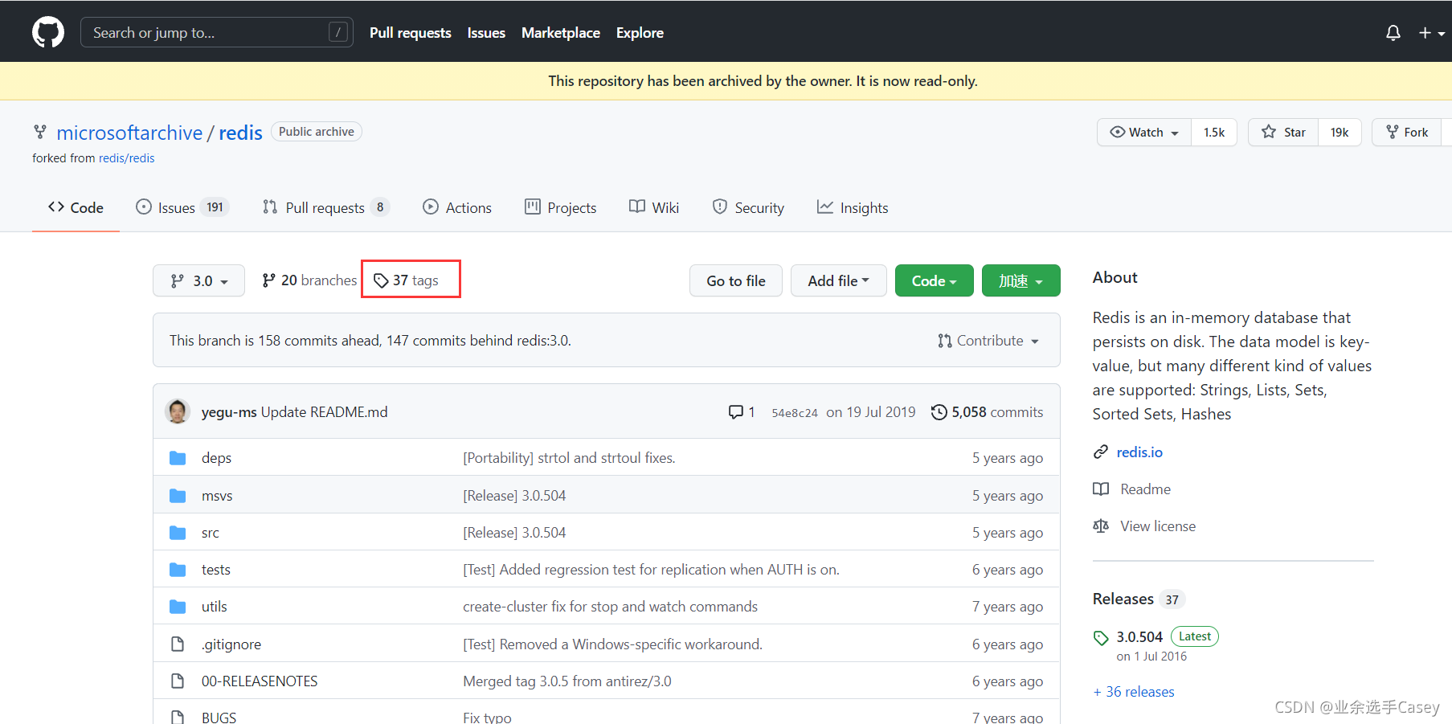This screenshot has height=724, width=1452.
Task: Expand the Contribute dropdown
Action: [x=988, y=341]
